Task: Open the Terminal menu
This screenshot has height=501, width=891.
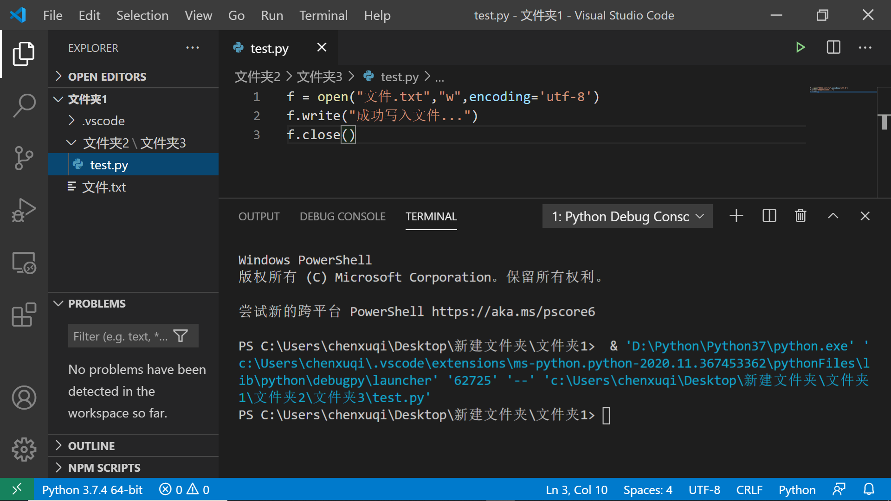Action: (323, 15)
